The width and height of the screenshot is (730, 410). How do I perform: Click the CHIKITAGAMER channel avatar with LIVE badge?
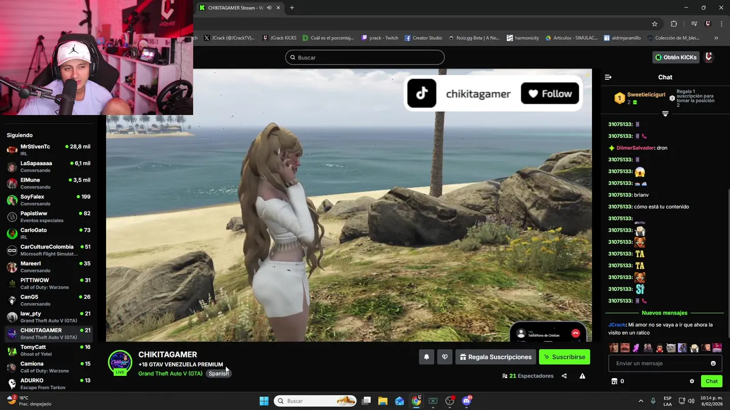[120, 363]
